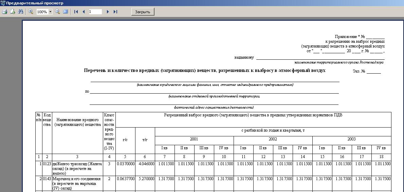This screenshot has height=192, width=404.
Task: Go to the previous page
Action: tap(84, 12)
